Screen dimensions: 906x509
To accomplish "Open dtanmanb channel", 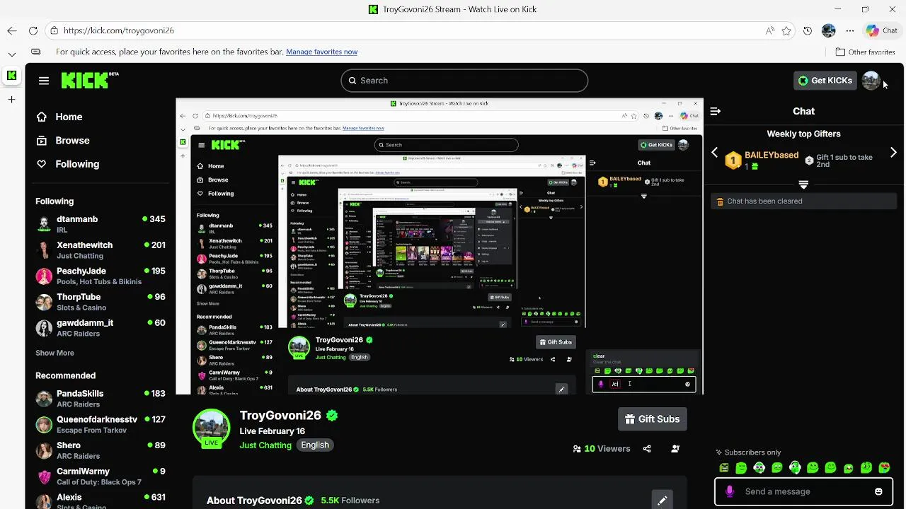I will pos(101,224).
